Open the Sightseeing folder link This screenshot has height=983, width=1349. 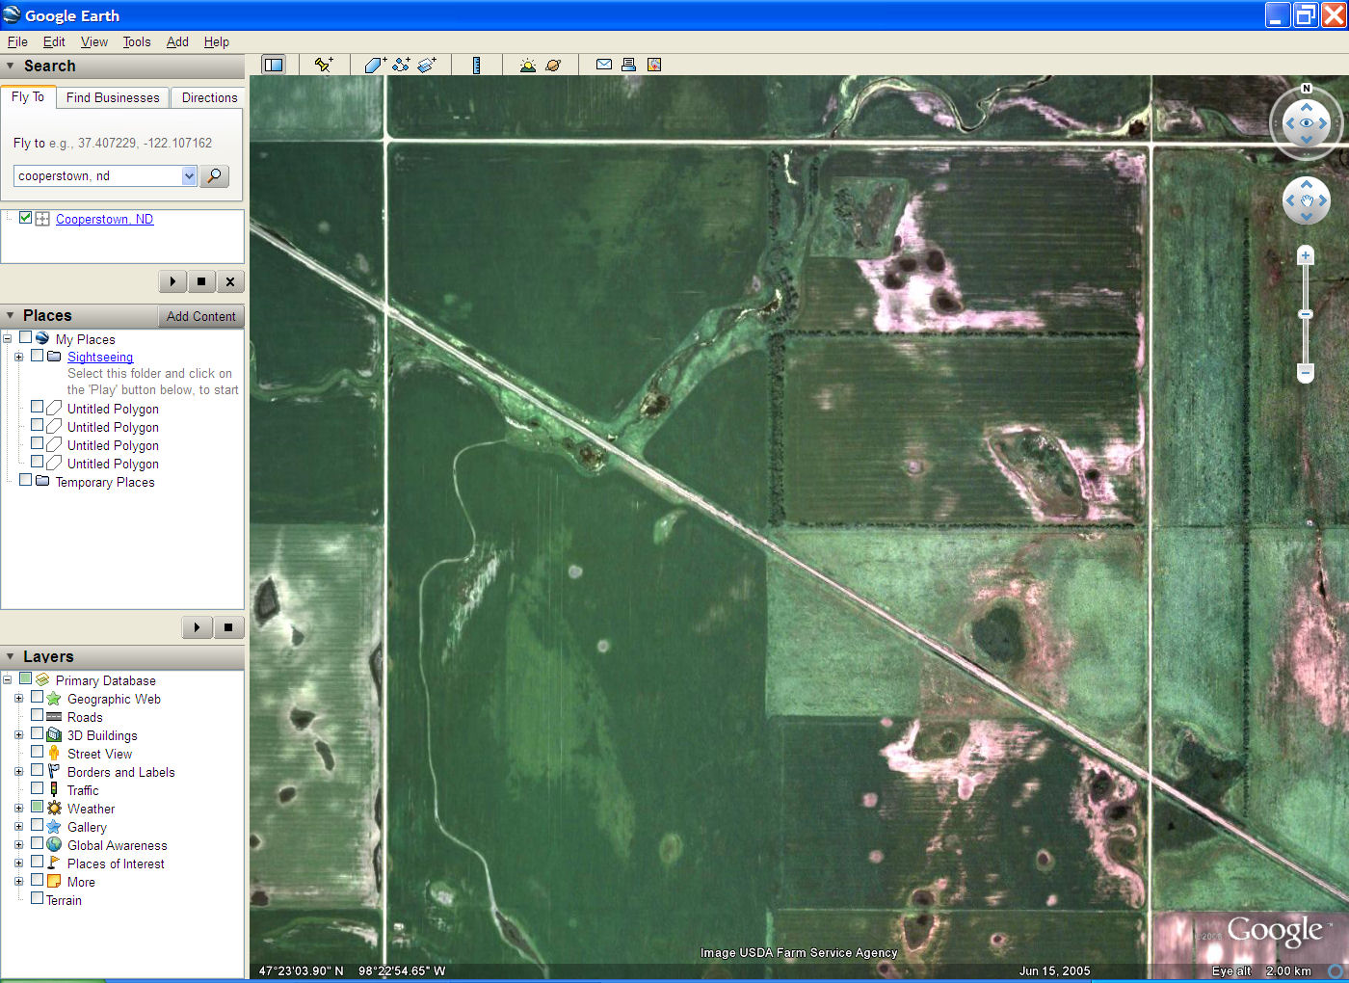100,357
